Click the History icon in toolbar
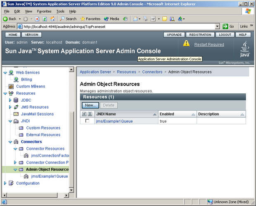The image size is (256, 206). (126, 19)
